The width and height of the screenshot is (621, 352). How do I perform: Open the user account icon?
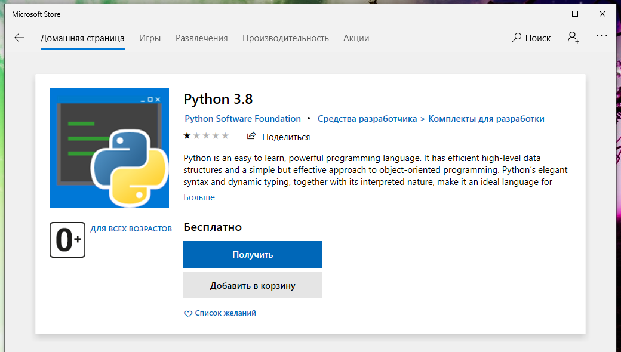[x=573, y=38]
